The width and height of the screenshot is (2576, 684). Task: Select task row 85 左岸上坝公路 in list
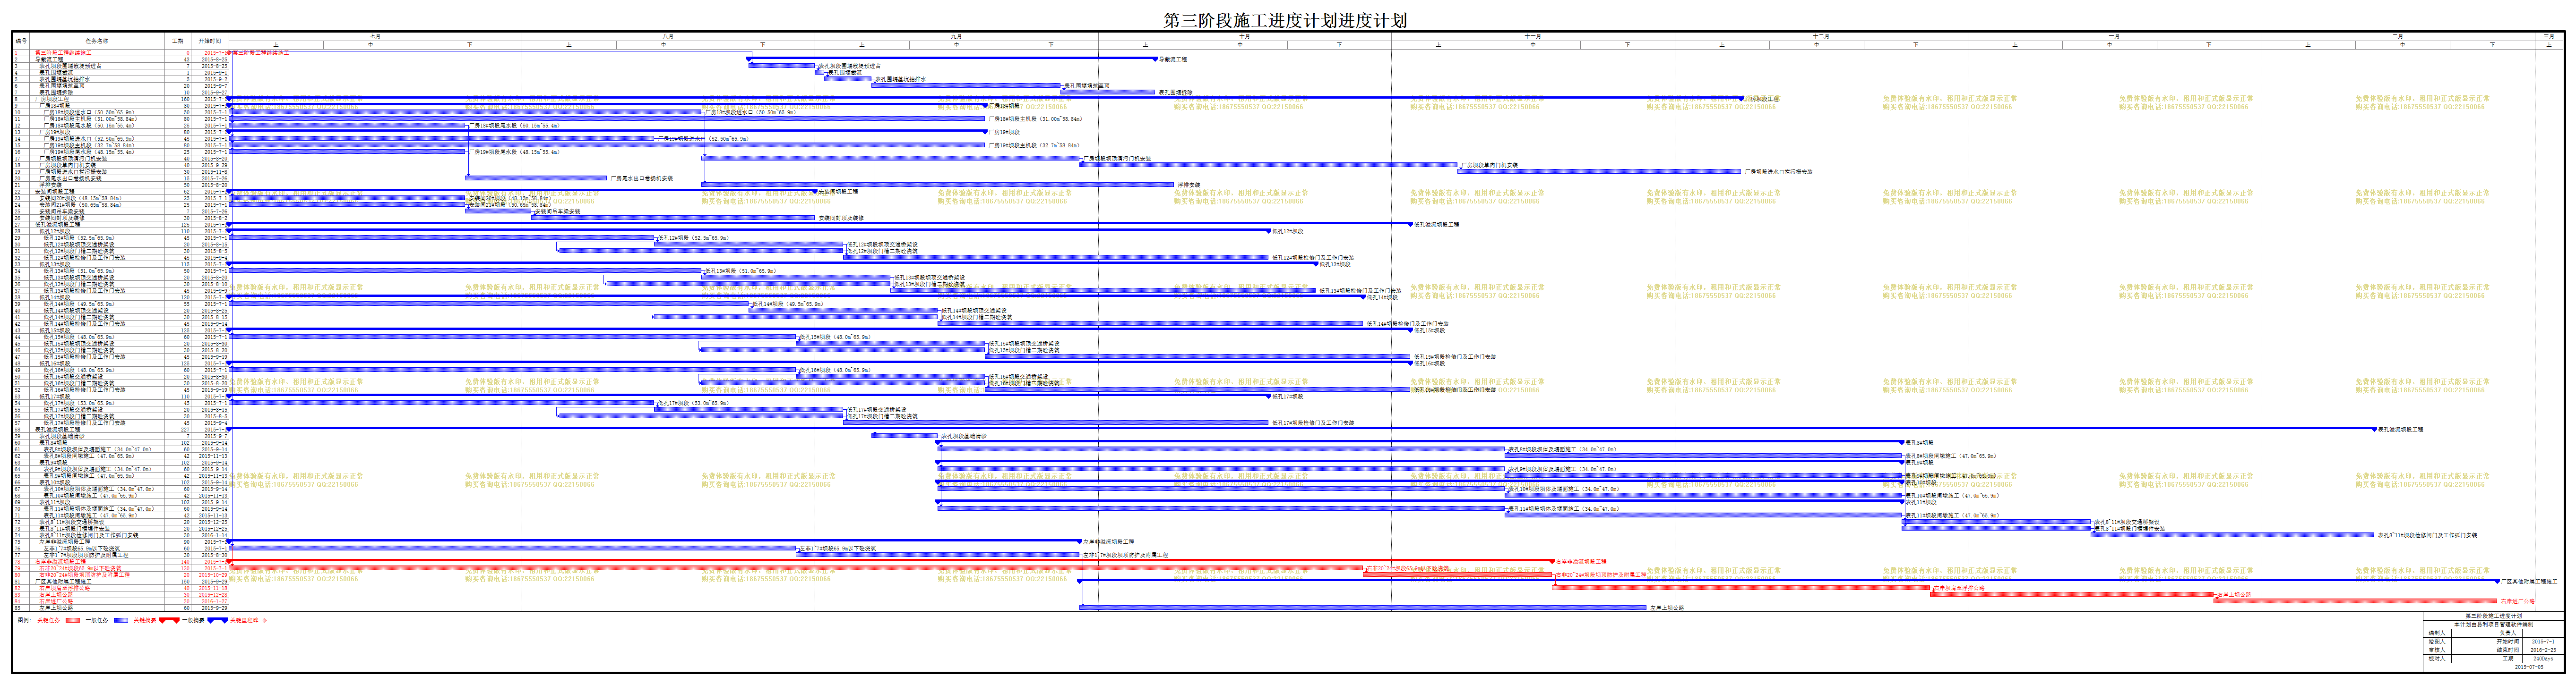121,608
